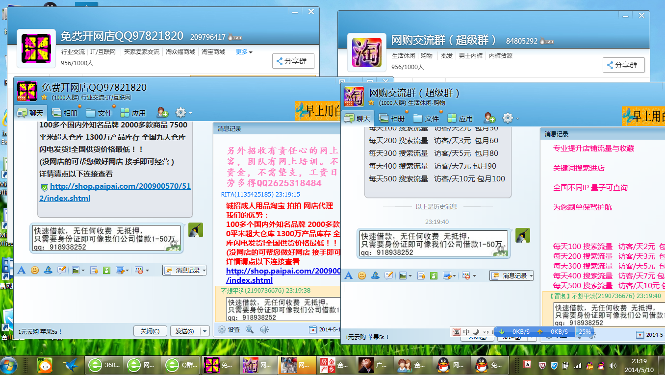This screenshot has width=665, height=375.
Task: Open Windows Start button
Action: [x=9, y=365]
